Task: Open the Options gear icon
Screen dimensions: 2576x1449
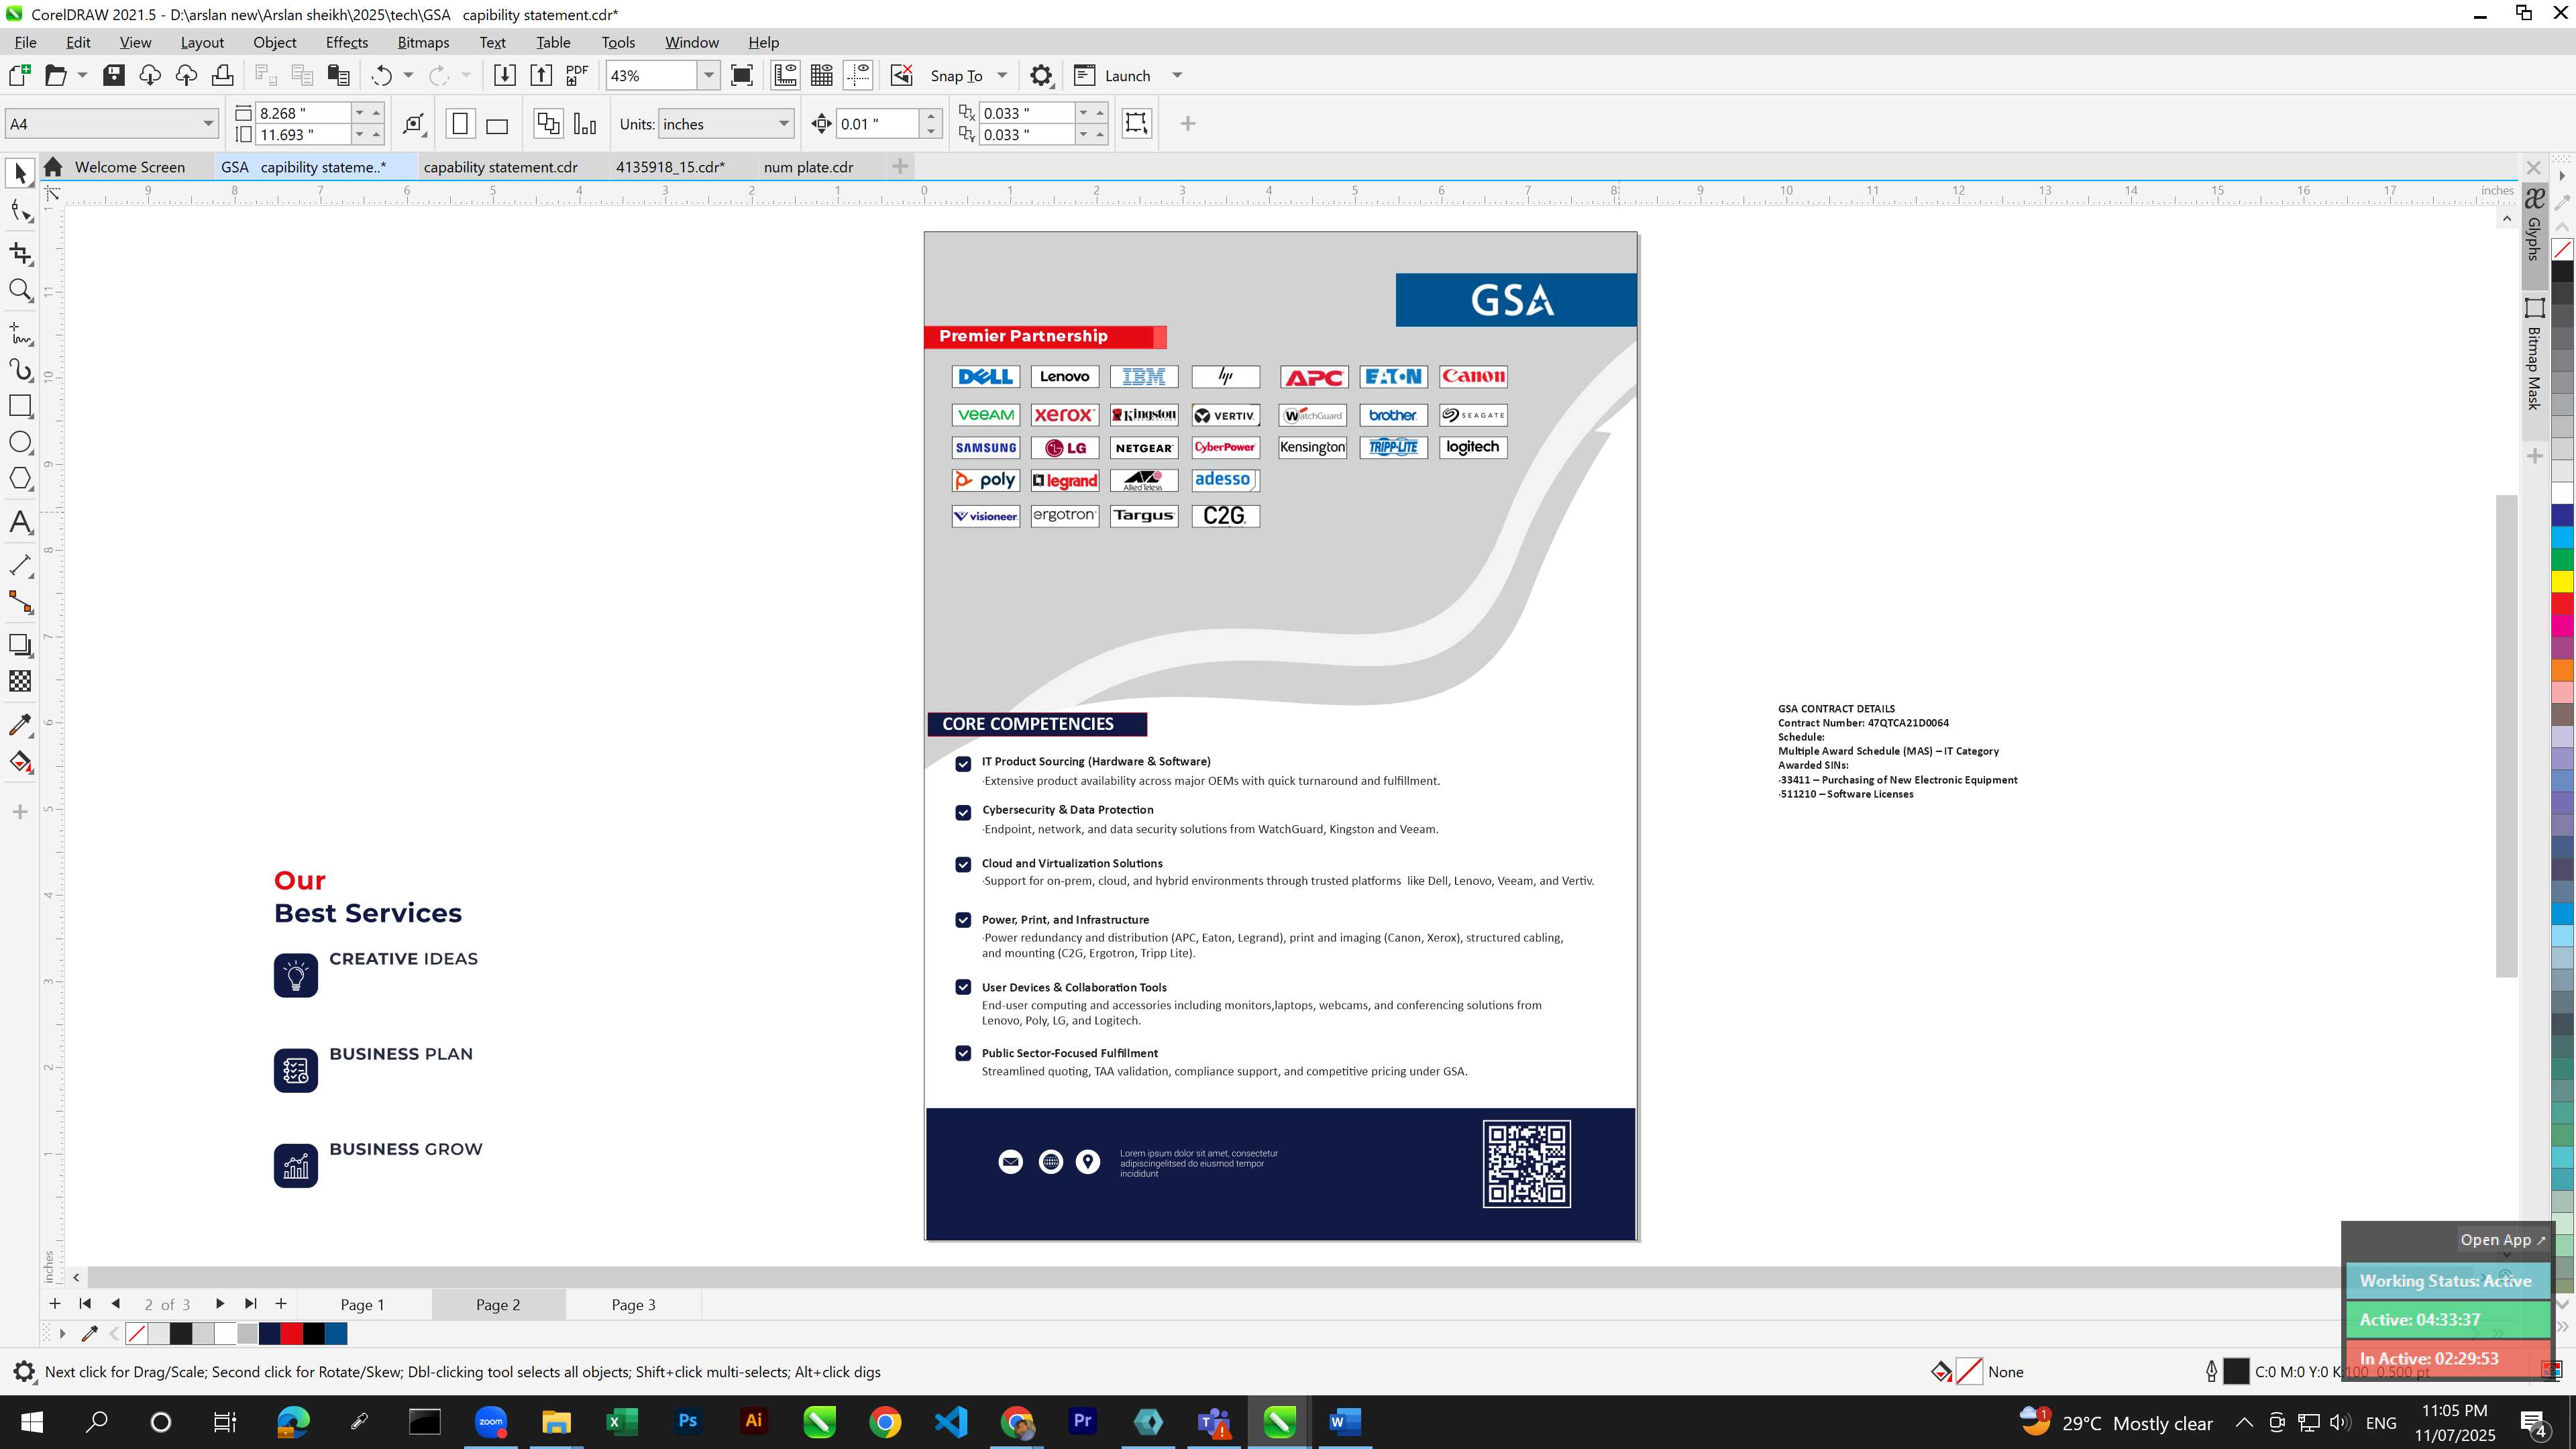Action: point(1041,75)
